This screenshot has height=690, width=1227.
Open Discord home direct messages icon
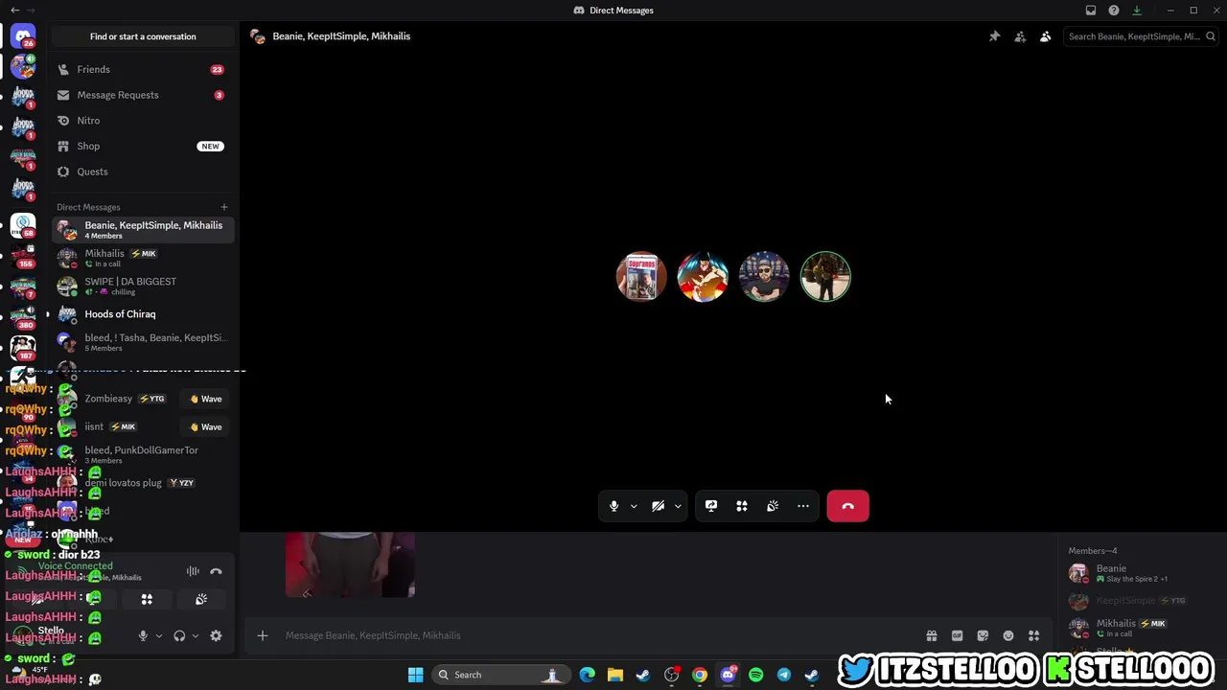[23, 36]
